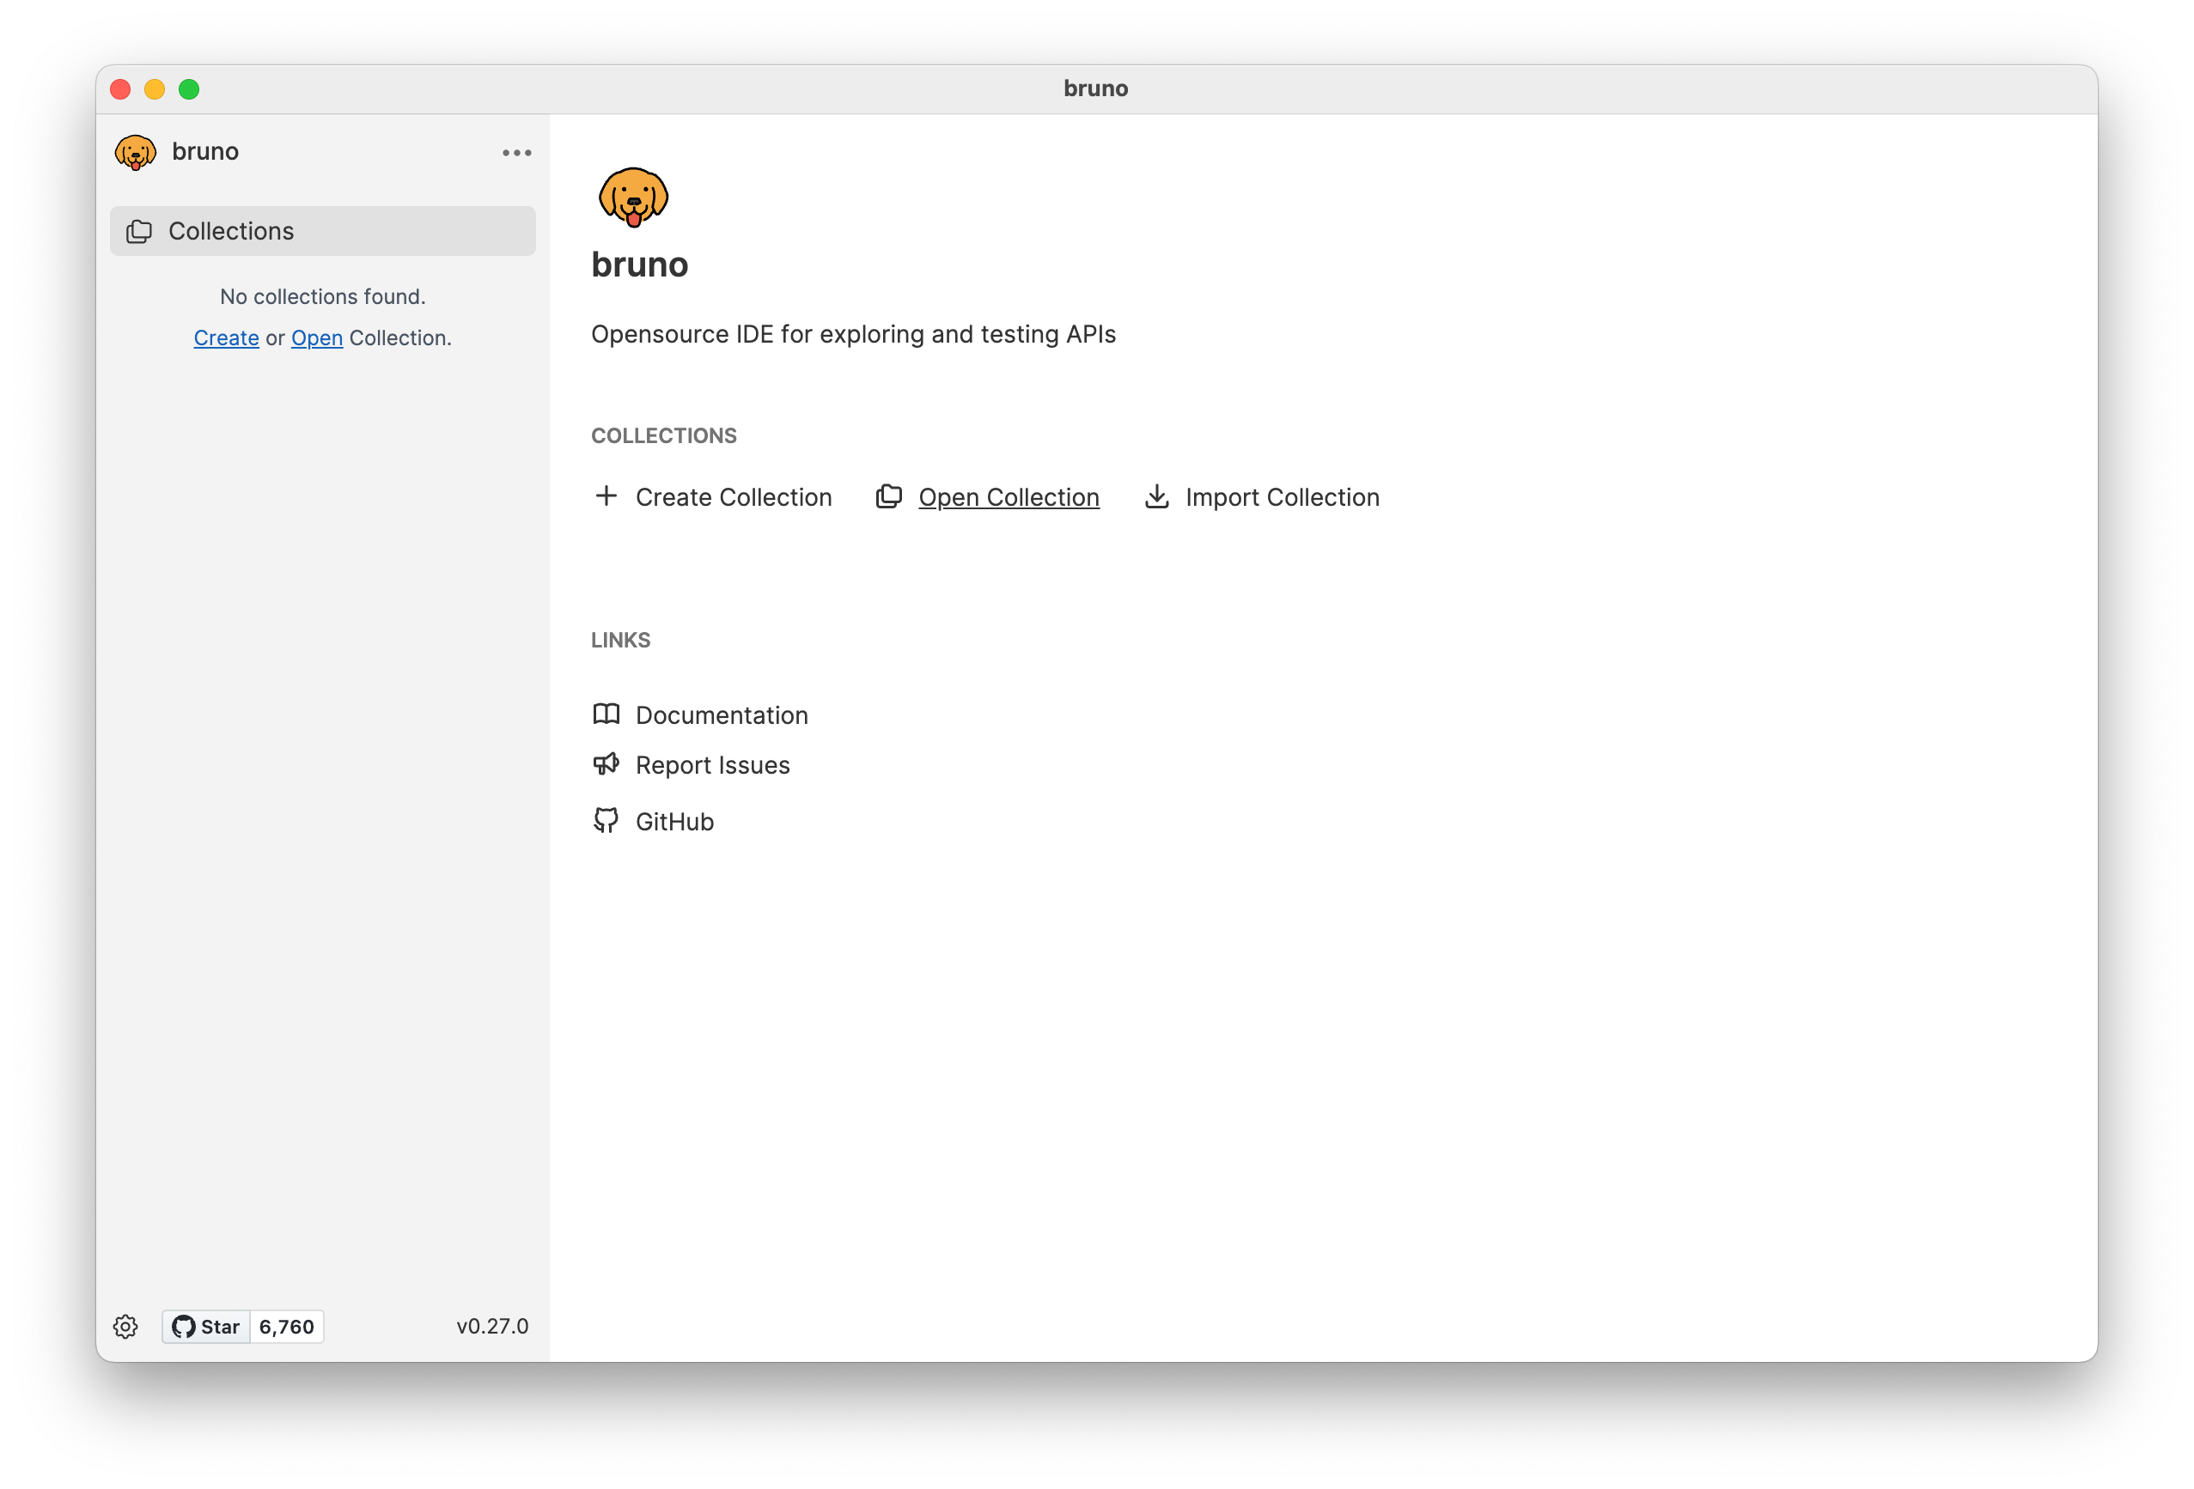
Task: Click the megaphone icon for Report Issues
Action: click(x=606, y=764)
